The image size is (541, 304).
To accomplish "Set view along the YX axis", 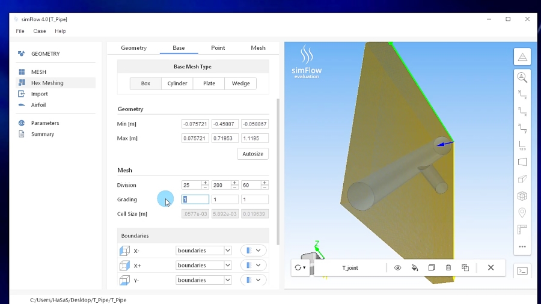I will (x=522, y=94).
